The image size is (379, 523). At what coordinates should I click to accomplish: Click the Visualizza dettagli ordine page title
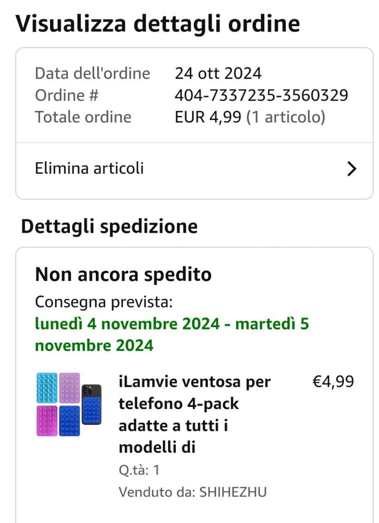157,24
